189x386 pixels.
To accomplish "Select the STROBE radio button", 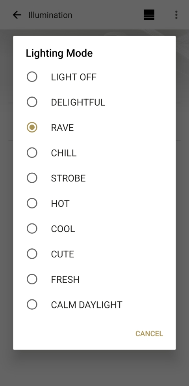I will [32, 178].
